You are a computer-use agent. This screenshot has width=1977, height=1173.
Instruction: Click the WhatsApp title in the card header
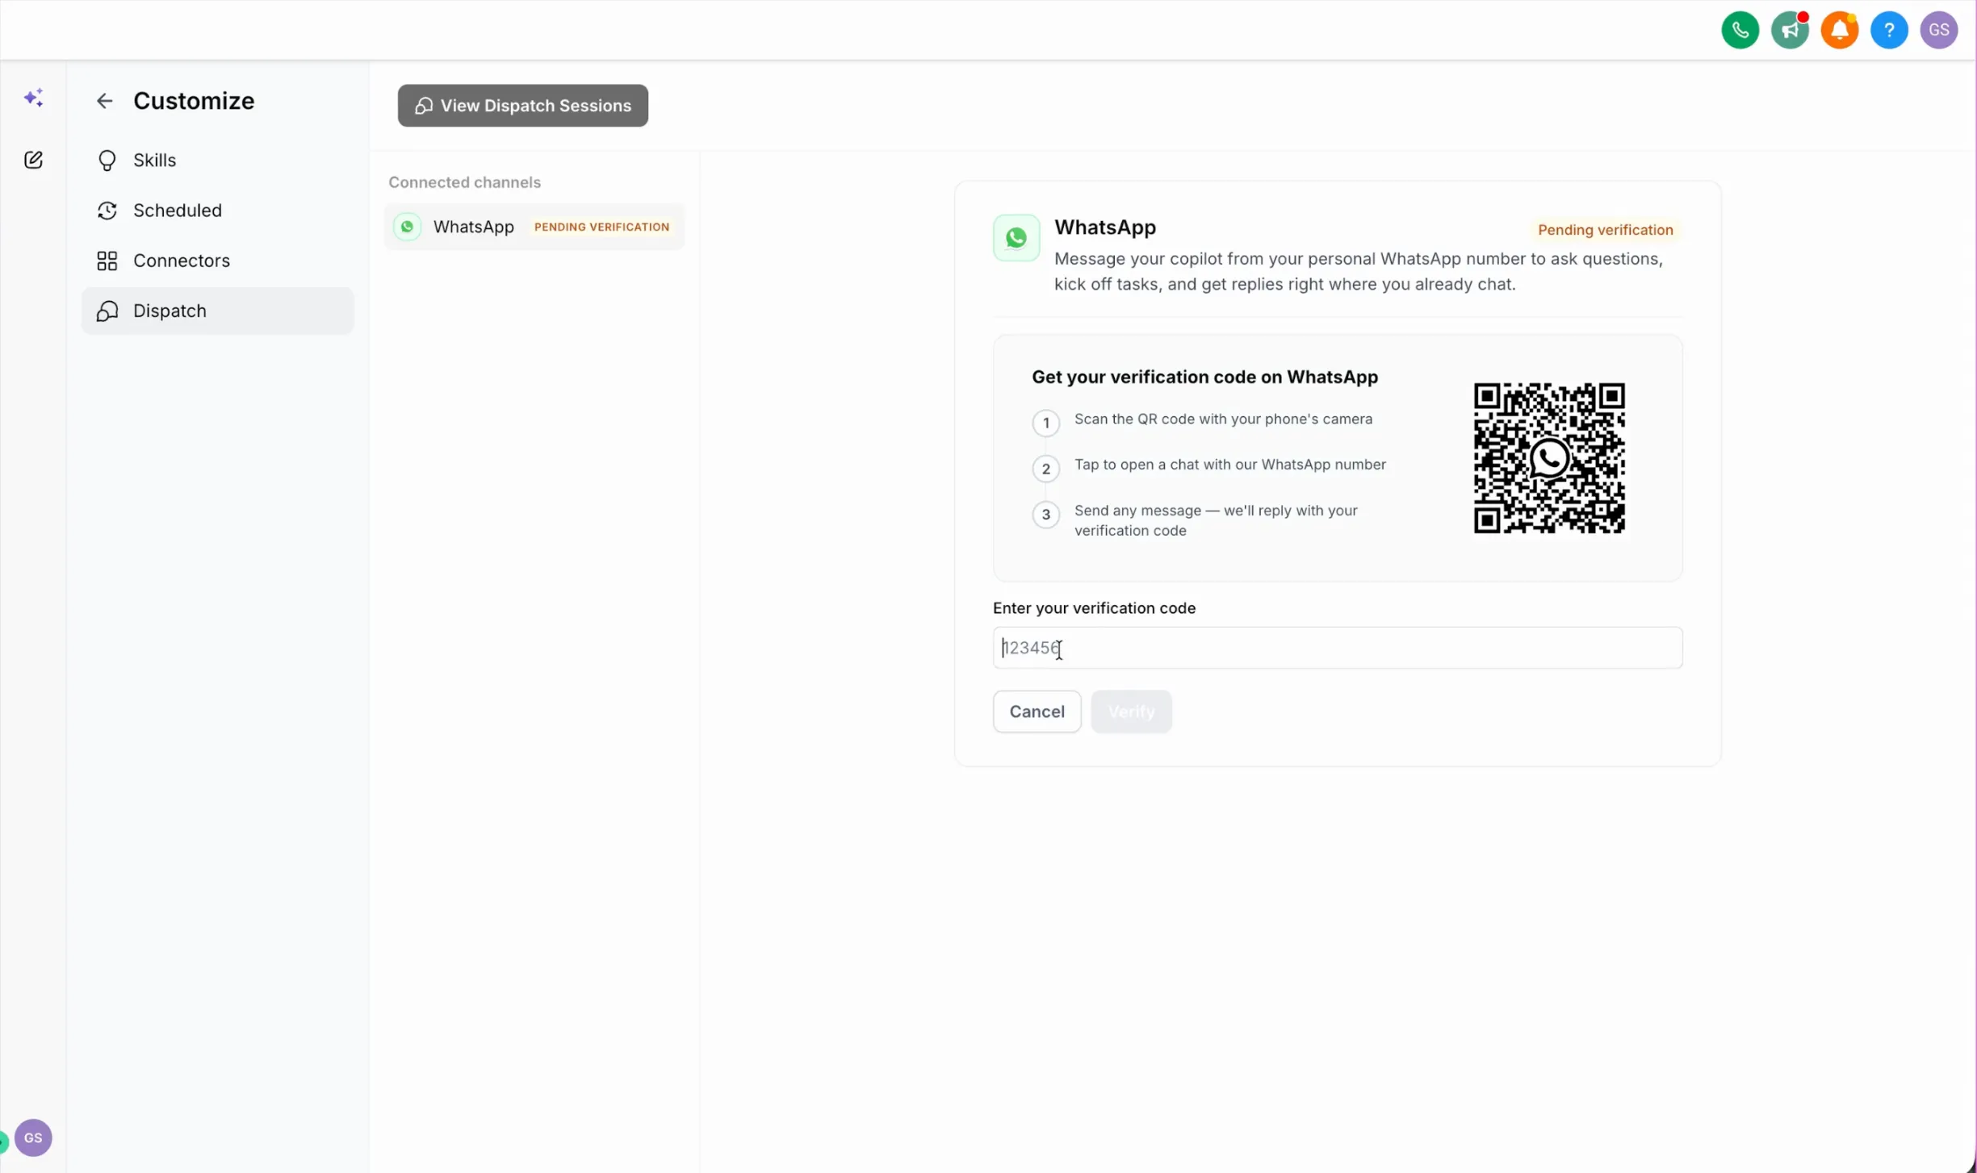(x=1104, y=228)
